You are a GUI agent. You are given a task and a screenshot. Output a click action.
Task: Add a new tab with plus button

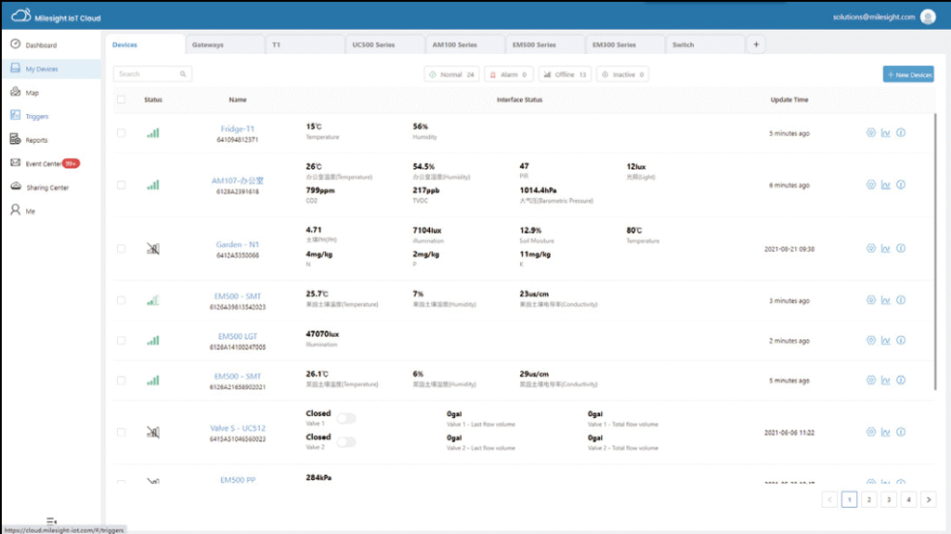click(x=756, y=45)
